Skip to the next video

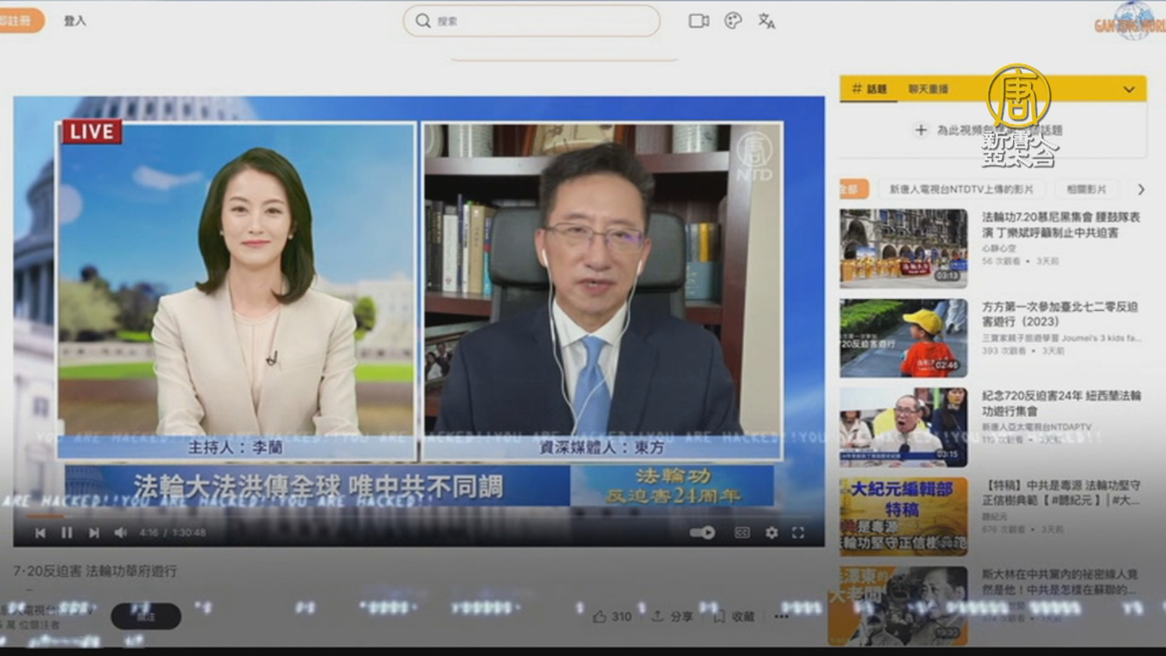94,533
